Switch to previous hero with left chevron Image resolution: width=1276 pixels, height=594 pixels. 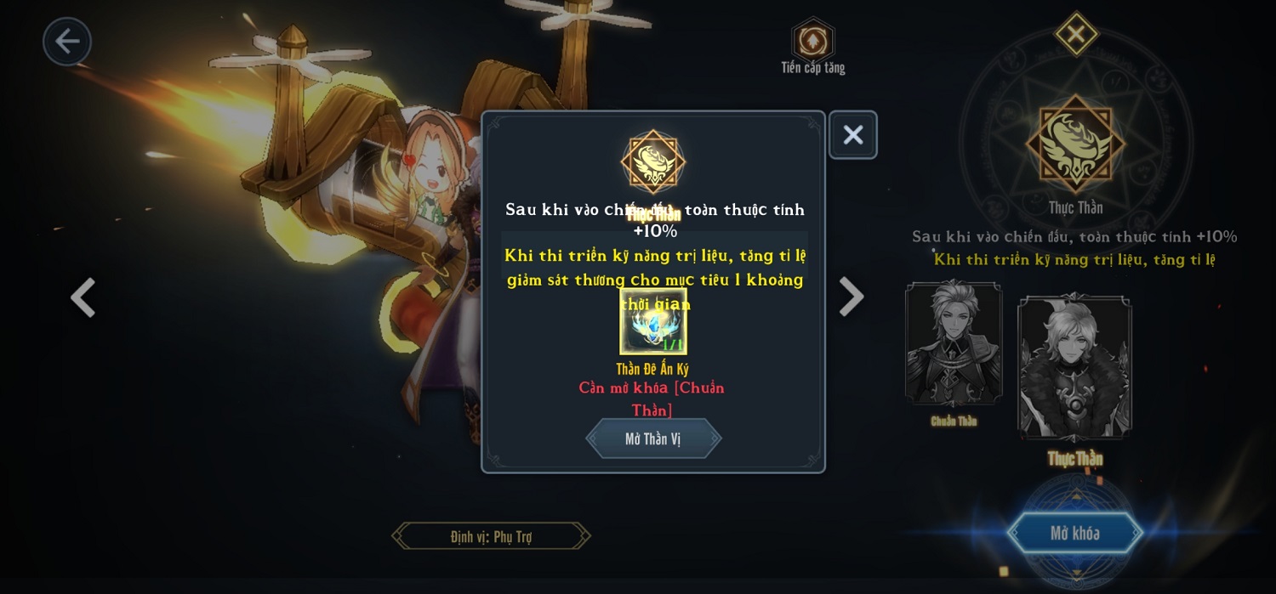pyautogui.click(x=83, y=297)
